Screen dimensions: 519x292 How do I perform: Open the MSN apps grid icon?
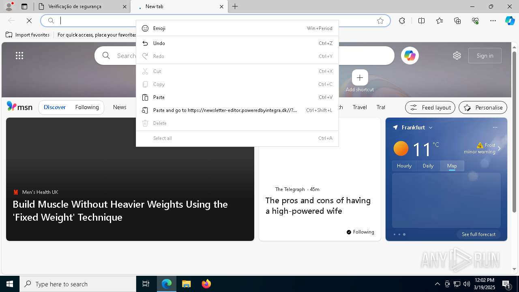19,56
